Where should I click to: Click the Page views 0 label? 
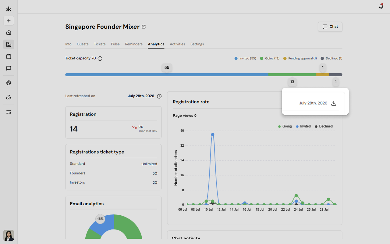185,116
